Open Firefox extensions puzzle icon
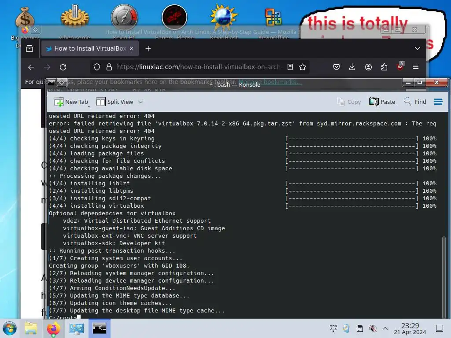The image size is (451, 338). point(384,67)
